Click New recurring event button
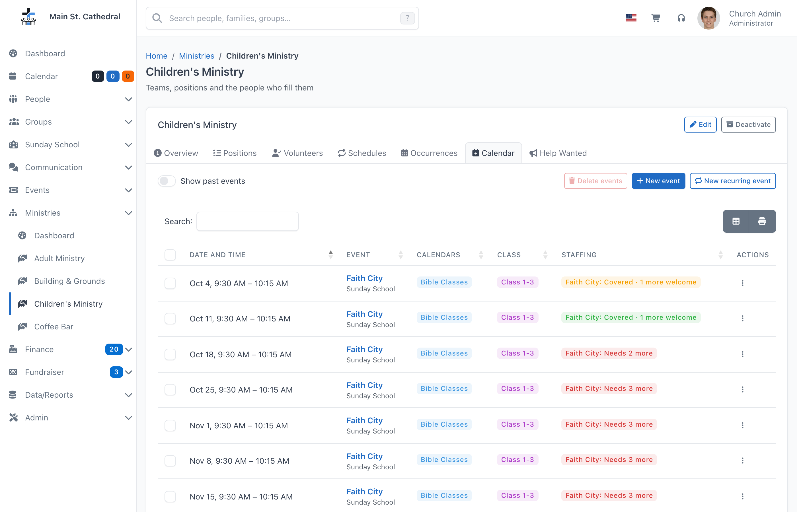Viewport: 797px width, 512px height. [732, 181]
